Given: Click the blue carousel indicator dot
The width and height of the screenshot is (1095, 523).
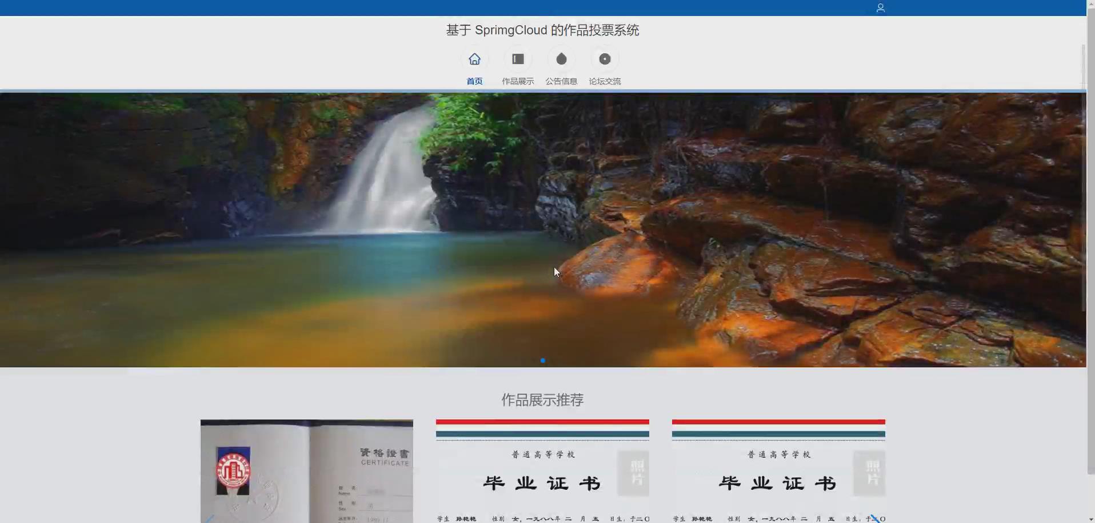Looking at the screenshot, I should tap(543, 360).
